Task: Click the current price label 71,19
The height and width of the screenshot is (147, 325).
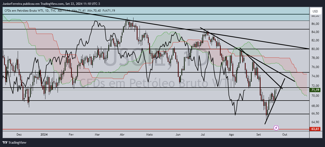Action: coord(315,90)
